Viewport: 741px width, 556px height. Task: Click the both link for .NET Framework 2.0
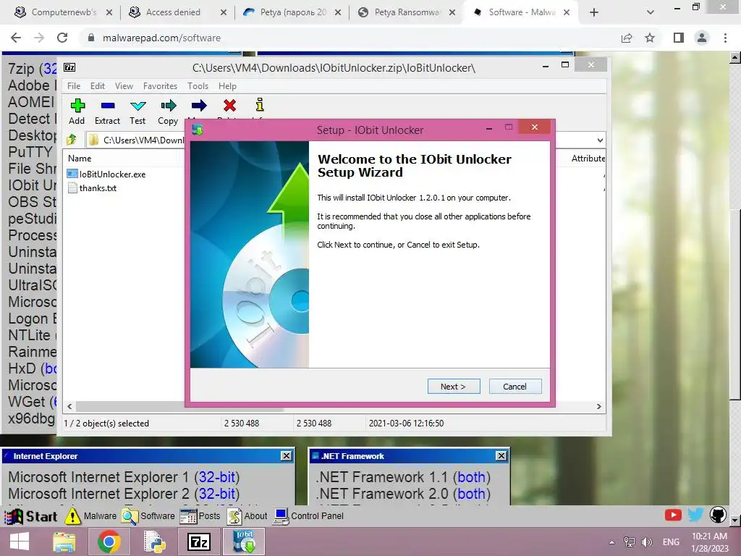(x=472, y=494)
